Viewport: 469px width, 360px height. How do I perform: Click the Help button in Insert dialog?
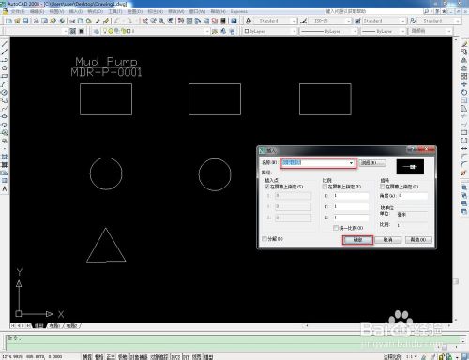tap(418, 240)
